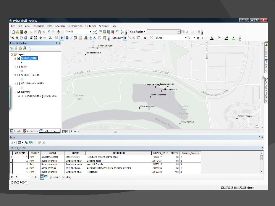Toggle the Basemap layer visibility checkbox
The image size is (275, 206).
pos(18,92)
